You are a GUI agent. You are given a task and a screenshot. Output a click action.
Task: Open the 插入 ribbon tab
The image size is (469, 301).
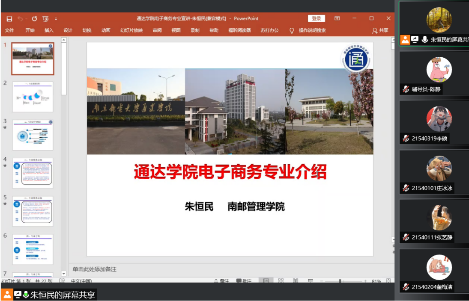pos(49,30)
